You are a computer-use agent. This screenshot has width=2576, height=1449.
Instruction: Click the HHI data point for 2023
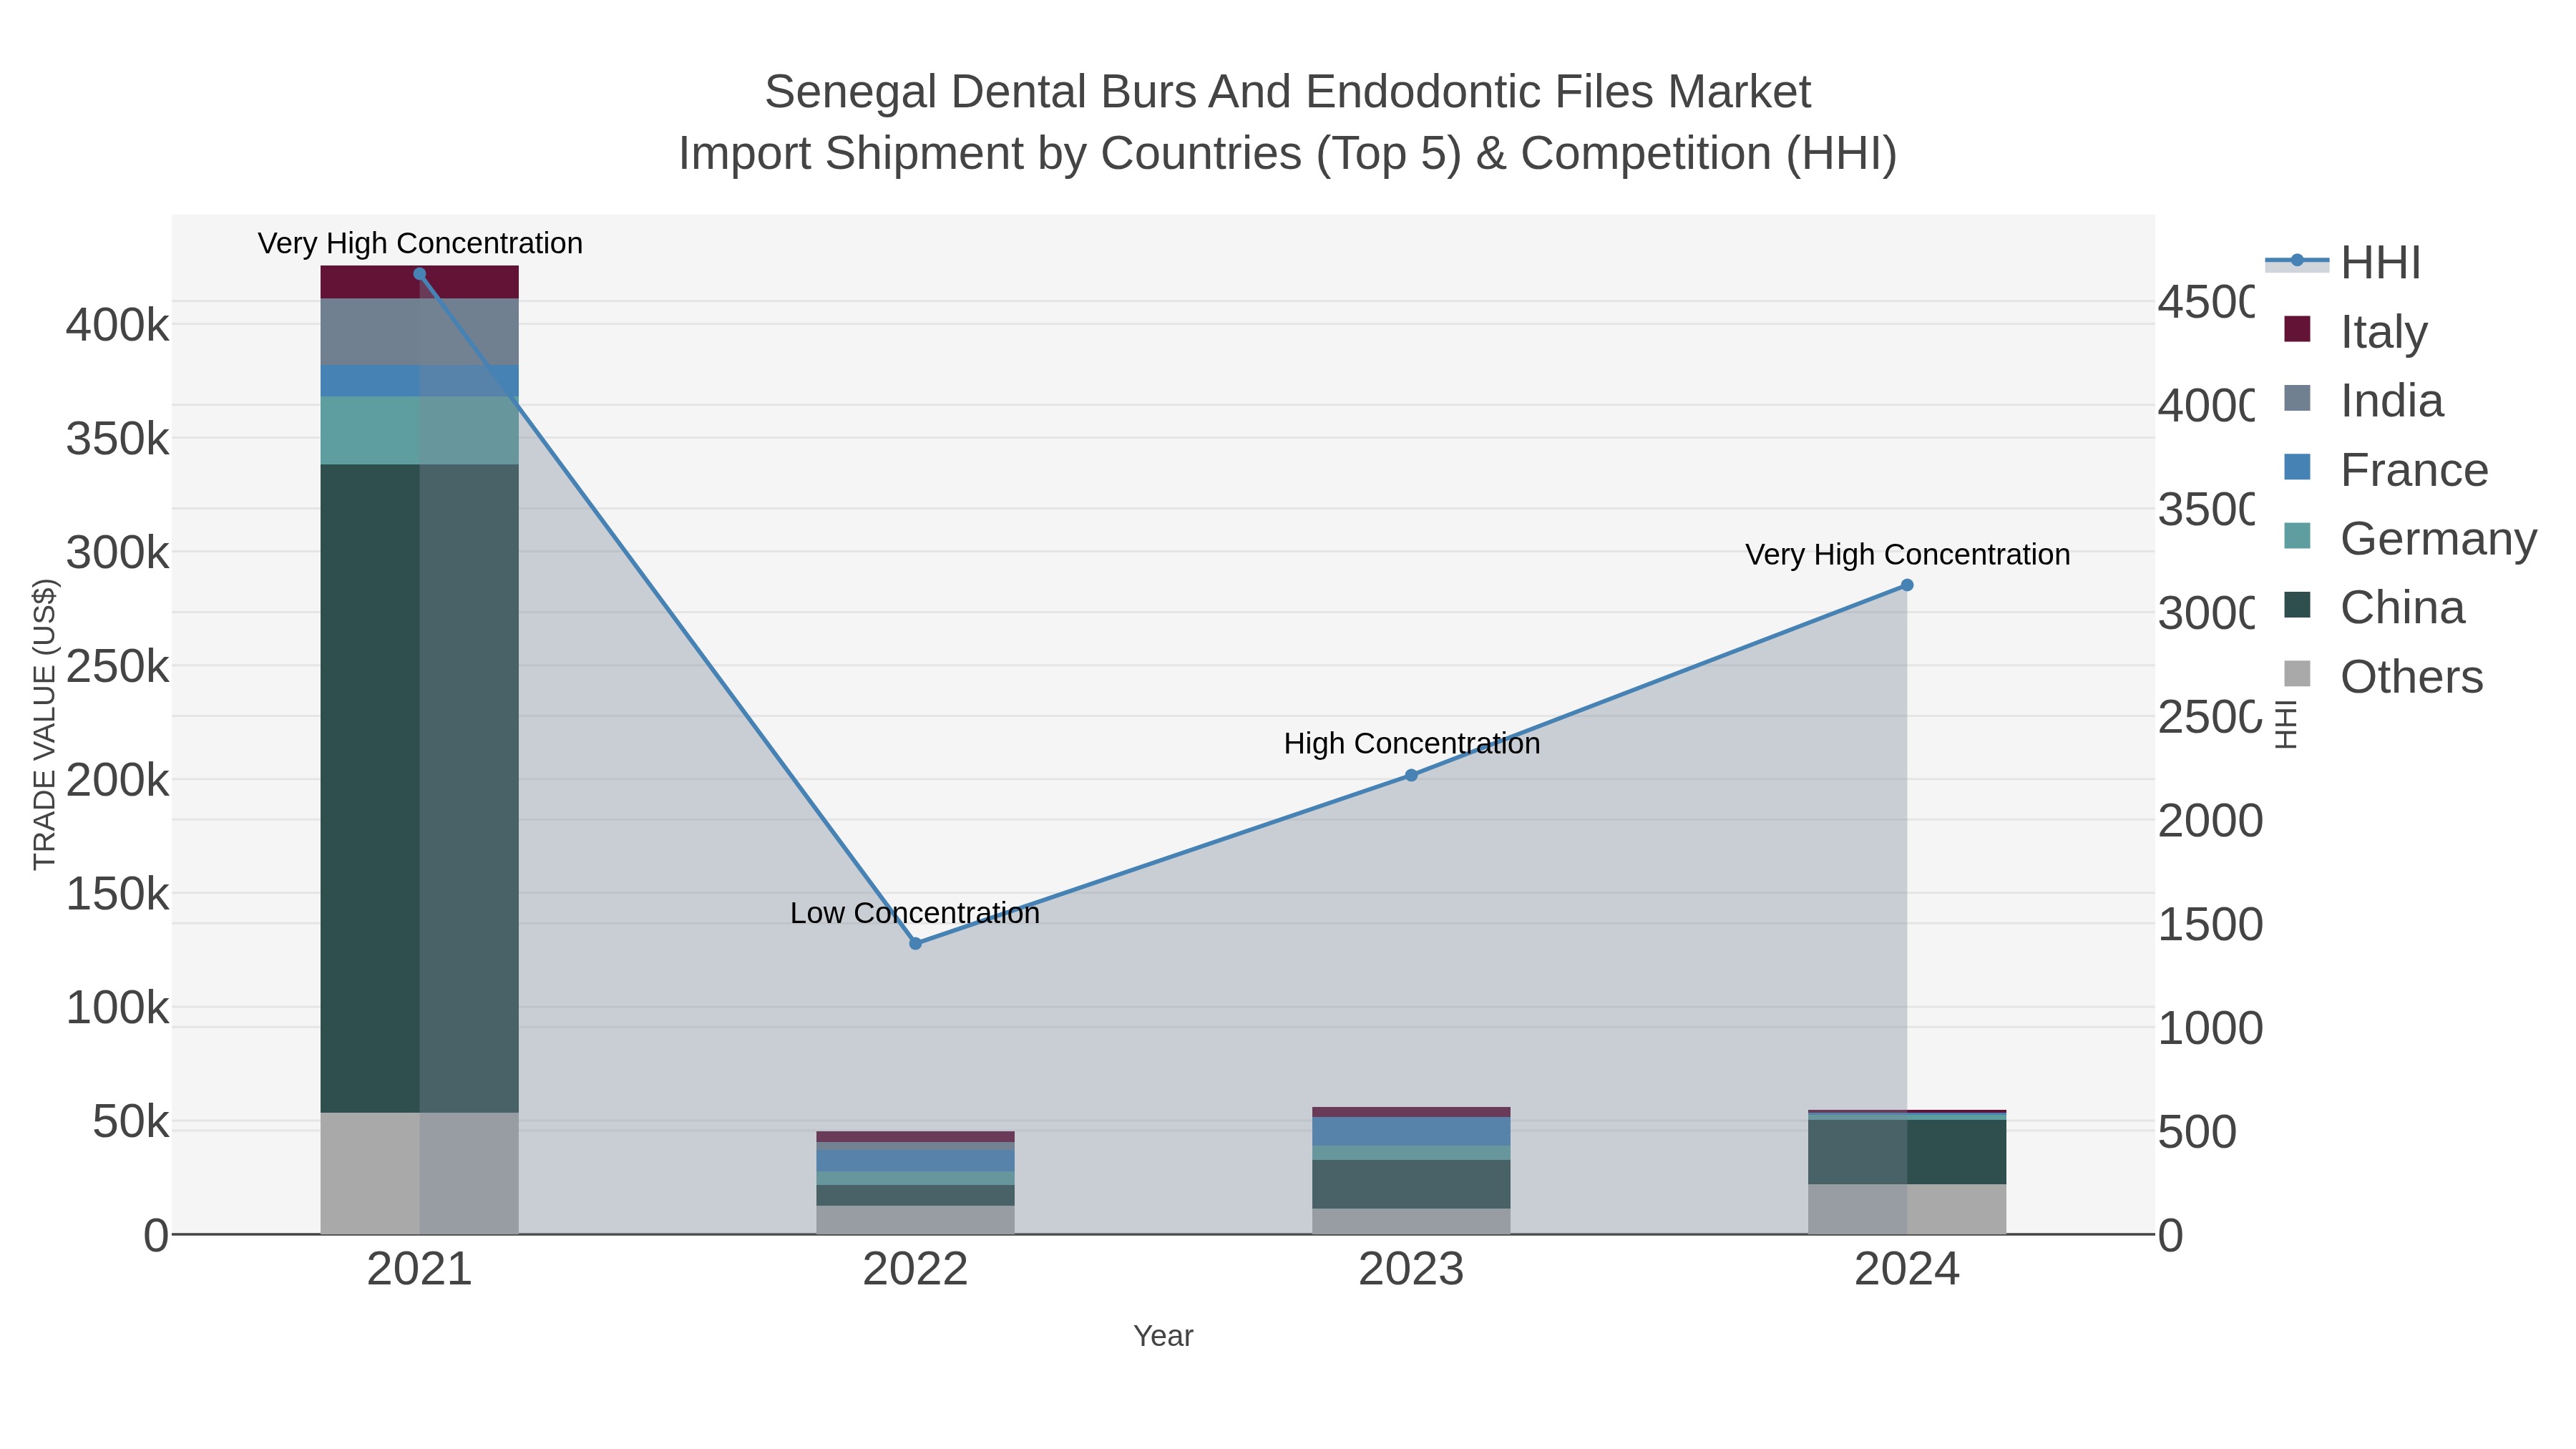(1411, 775)
